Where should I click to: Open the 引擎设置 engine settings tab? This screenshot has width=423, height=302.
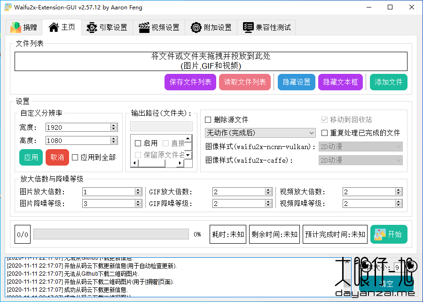pyautogui.click(x=107, y=27)
